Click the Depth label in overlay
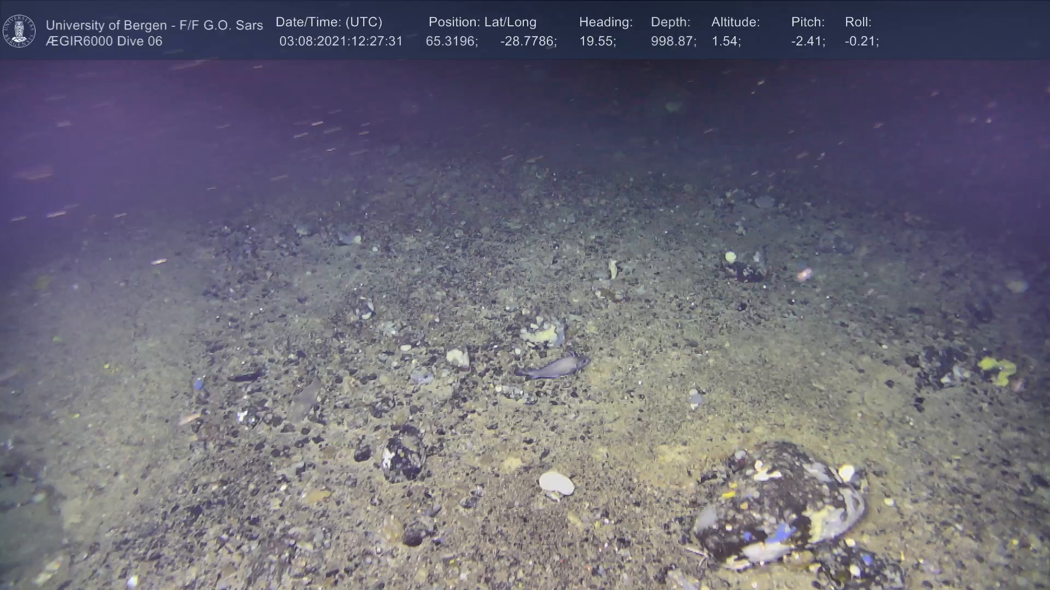The image size is (1050, 590). tap(670, 22)
